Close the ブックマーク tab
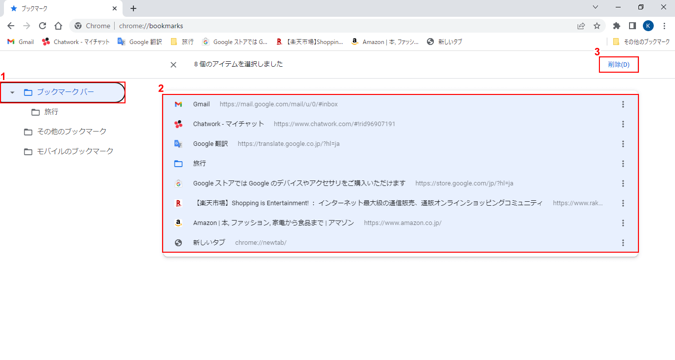This screenshot has height=360, width=675. pyautogui.click(x=115, y=8)
